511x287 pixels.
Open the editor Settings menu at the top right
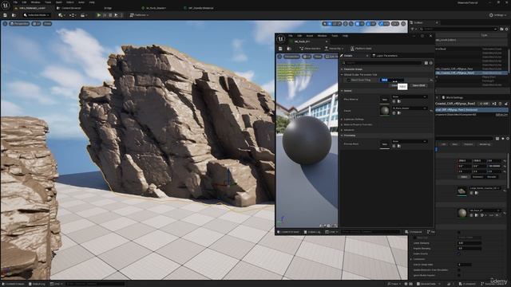498,15
